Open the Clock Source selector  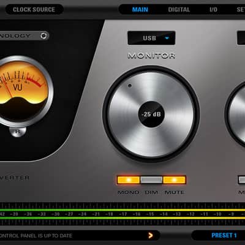[x=34, y=9]
